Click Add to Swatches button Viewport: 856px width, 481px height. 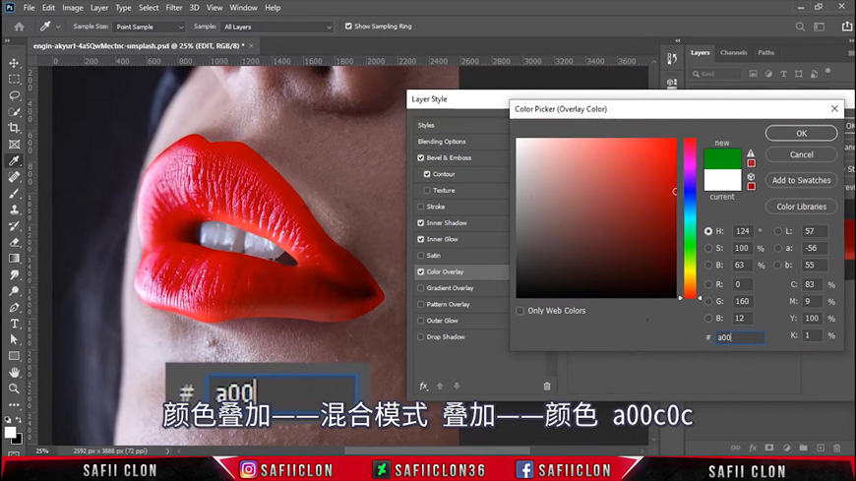[x=801, y=180]
